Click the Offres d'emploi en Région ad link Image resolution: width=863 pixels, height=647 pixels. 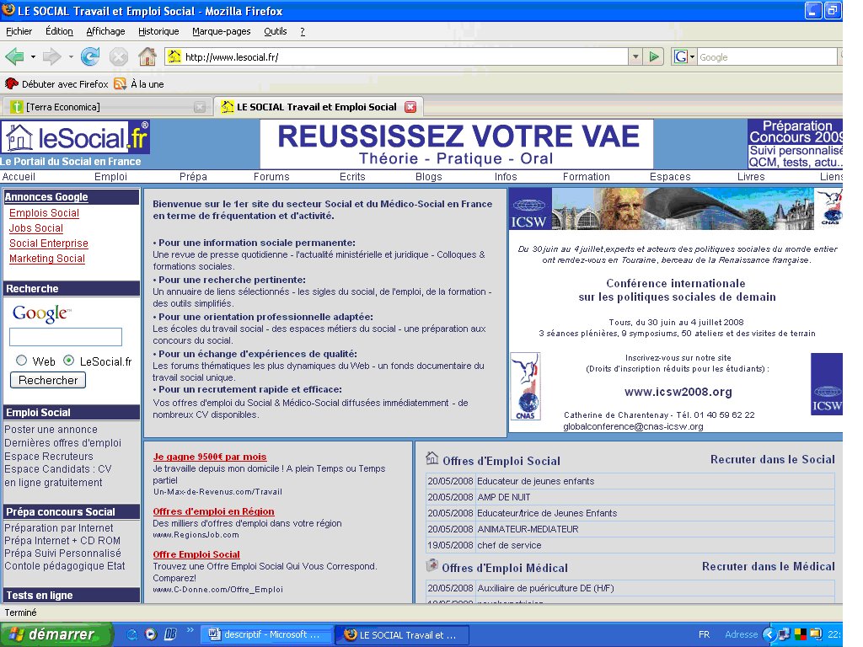point(213,511)
